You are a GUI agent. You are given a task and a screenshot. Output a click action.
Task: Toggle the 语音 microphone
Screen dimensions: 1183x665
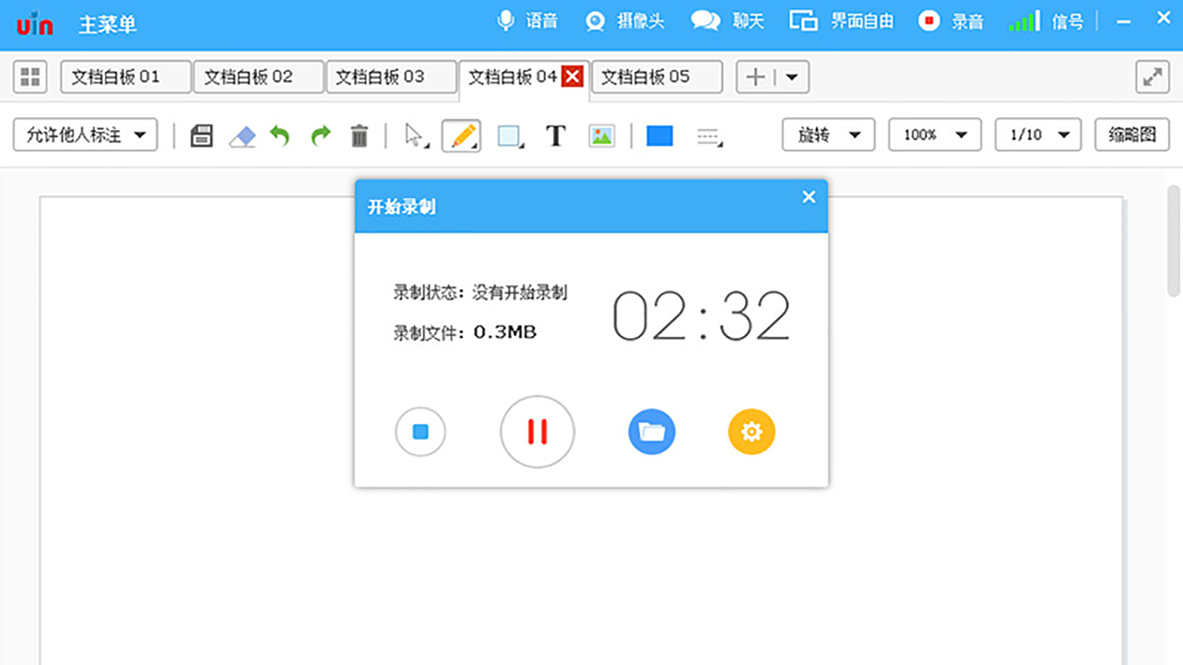pyautogui.click(x=527, y=22)
